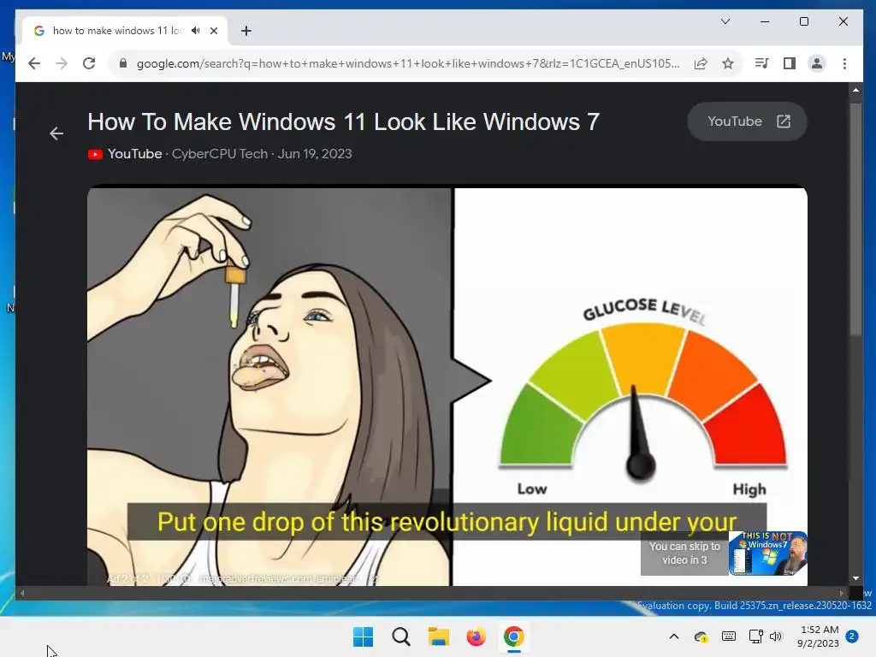Image resolution: width=876 pixels, height=657 pixels.
Task: Return to results with the left arrow beside title
Action: pyautogui.click(x=56, y=133)
